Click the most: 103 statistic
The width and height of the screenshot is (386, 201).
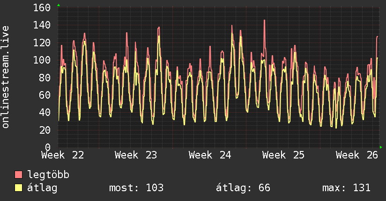click(136, 188)
